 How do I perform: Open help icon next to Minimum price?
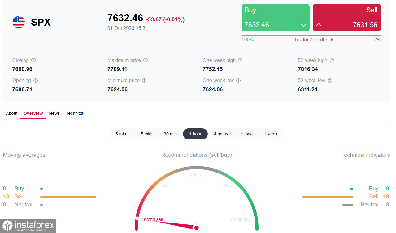pos(144,81)
